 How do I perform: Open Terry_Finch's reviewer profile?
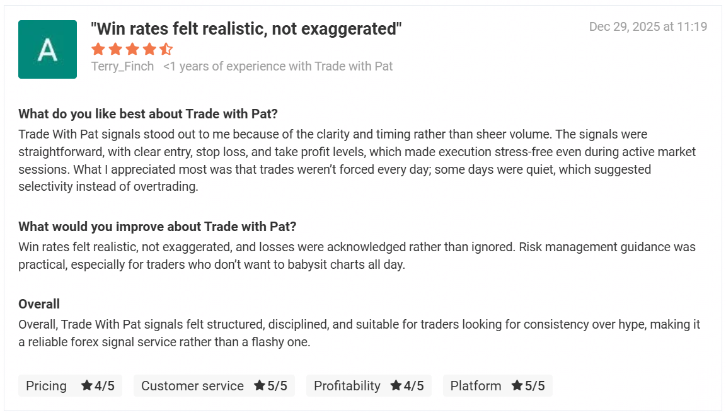click(x=122, y=66)
